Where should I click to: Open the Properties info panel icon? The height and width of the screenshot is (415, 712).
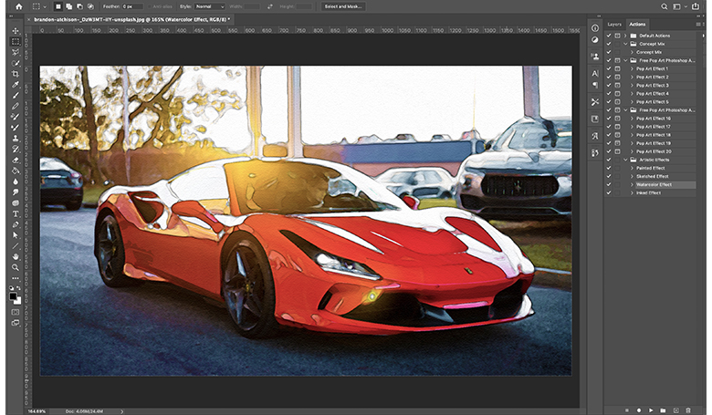tap(595, 27)
